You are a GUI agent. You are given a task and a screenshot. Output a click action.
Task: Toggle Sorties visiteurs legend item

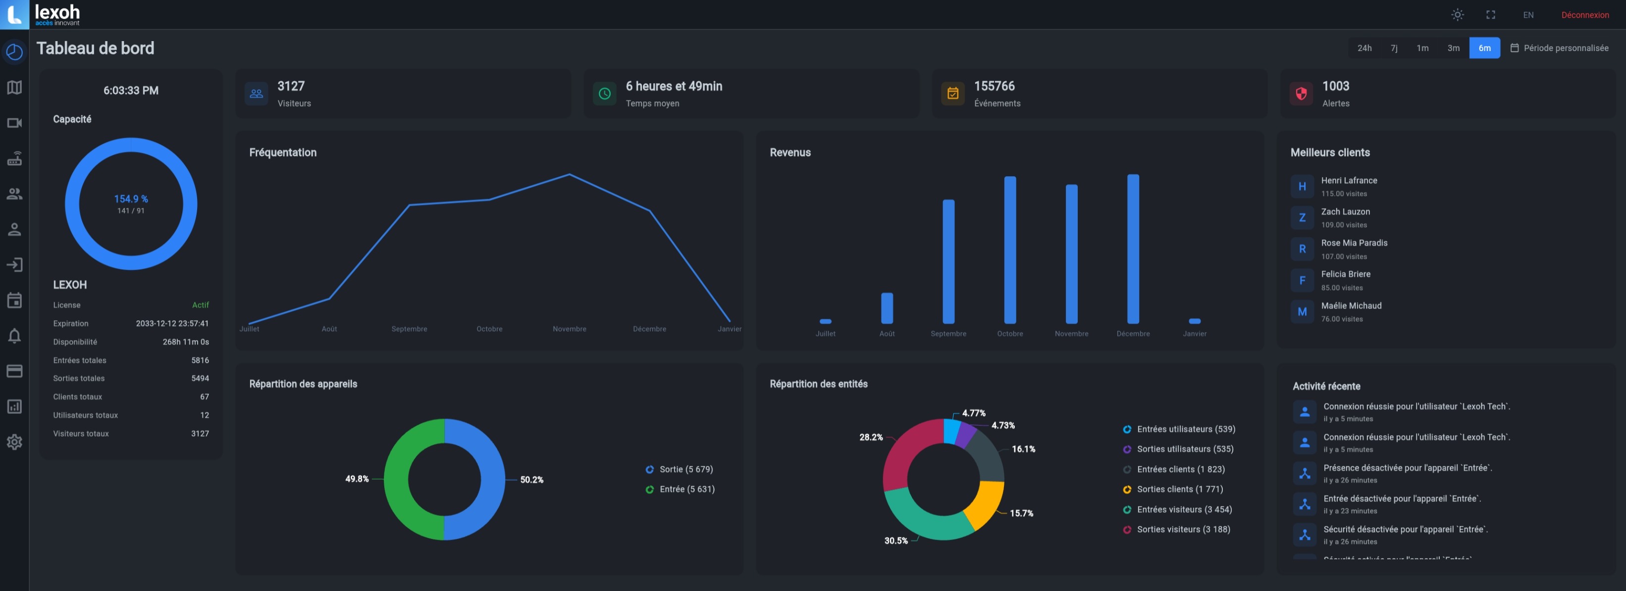[x=1177, y=529]
